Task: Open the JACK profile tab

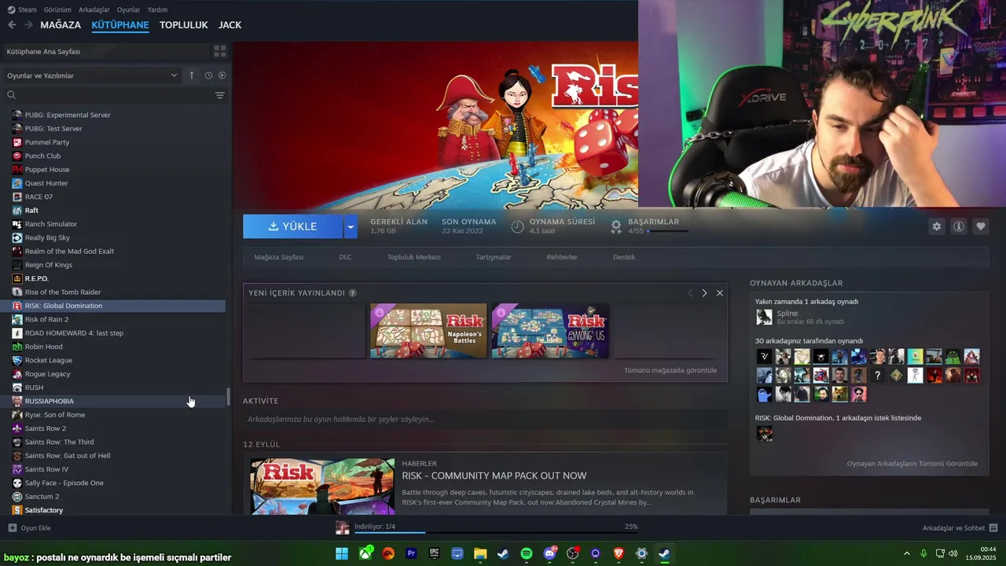Action: [x=229, y=25]
